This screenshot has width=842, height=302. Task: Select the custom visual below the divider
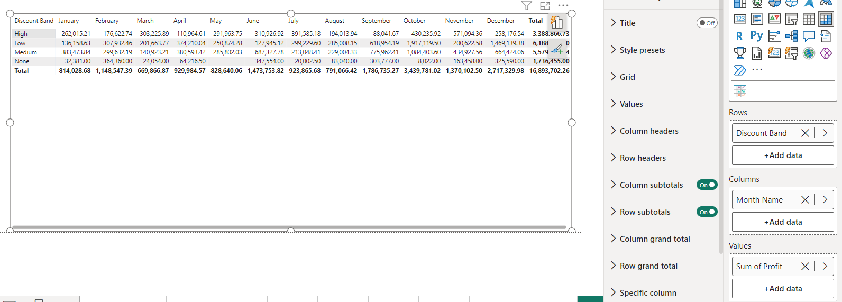740,90
